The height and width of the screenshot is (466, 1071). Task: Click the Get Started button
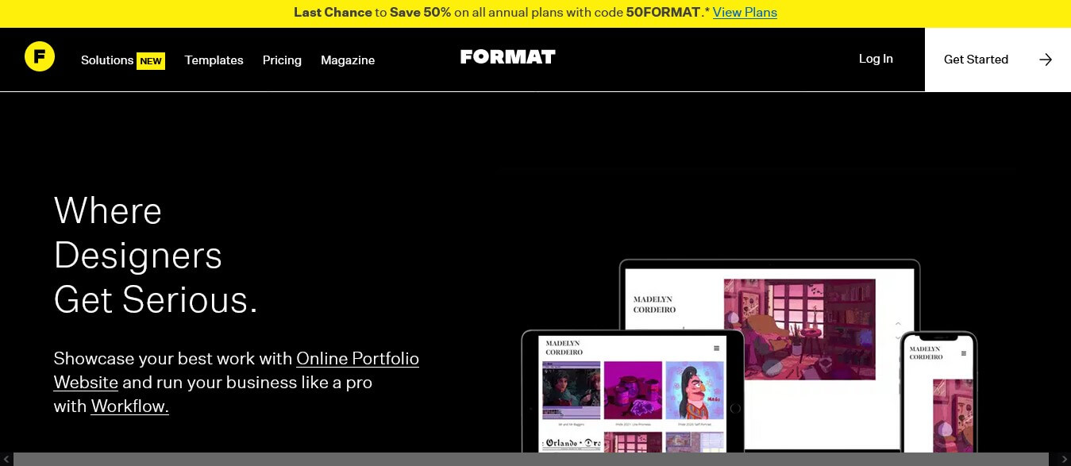(x=998, y=60)
